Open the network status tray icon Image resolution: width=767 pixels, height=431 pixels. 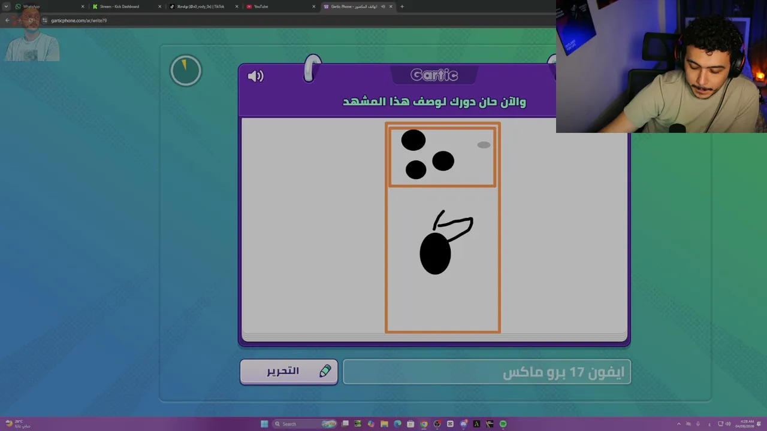[x=721, y=424]
